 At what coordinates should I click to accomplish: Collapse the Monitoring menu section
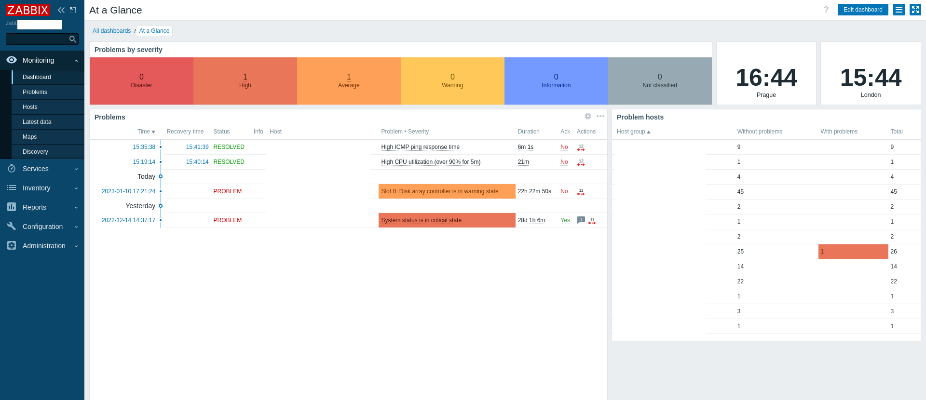tap(76, 61)
